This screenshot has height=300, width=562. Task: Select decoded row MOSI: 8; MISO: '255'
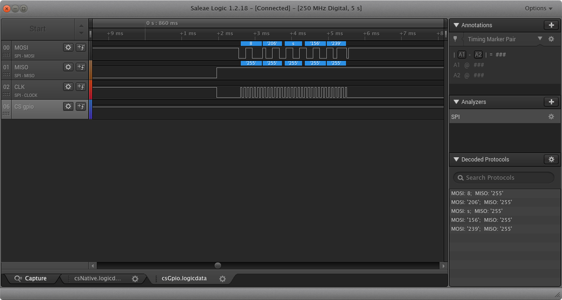503,193
